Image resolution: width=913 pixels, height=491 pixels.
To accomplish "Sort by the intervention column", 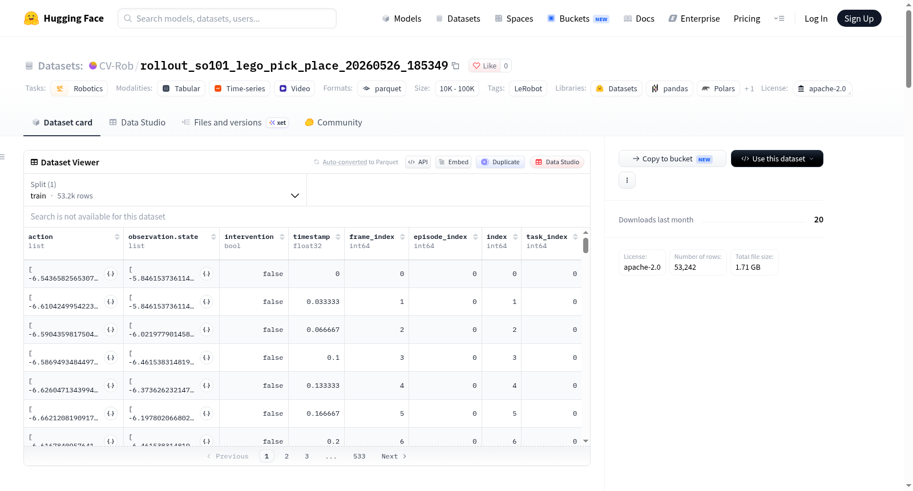I will pos(282,237).
